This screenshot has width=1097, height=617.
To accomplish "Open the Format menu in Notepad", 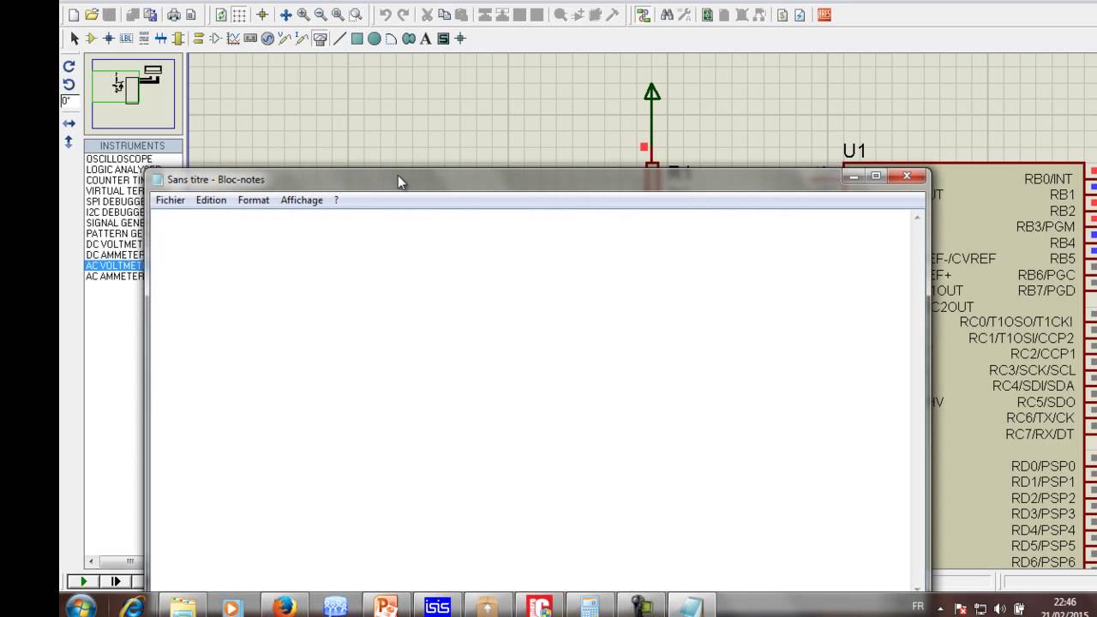I will 254,200.
